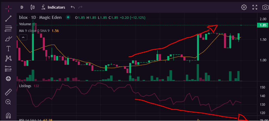Open the candlestick chart style menu
This screenshot has height=121, width=269.
[x=33, y=7]
